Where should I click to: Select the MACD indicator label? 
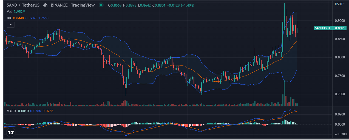point(12,111)
